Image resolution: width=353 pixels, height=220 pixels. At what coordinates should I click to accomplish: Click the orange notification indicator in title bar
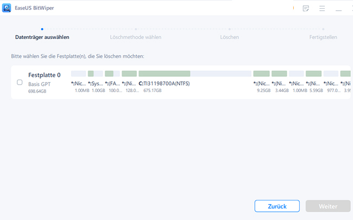pos(293,9)
